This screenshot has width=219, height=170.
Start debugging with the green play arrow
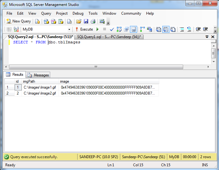[98, 29]
